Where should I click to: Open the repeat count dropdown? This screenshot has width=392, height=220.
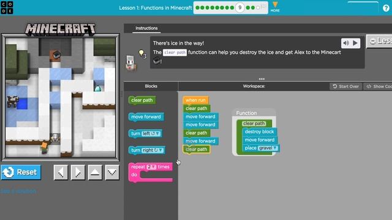point(151,167)
